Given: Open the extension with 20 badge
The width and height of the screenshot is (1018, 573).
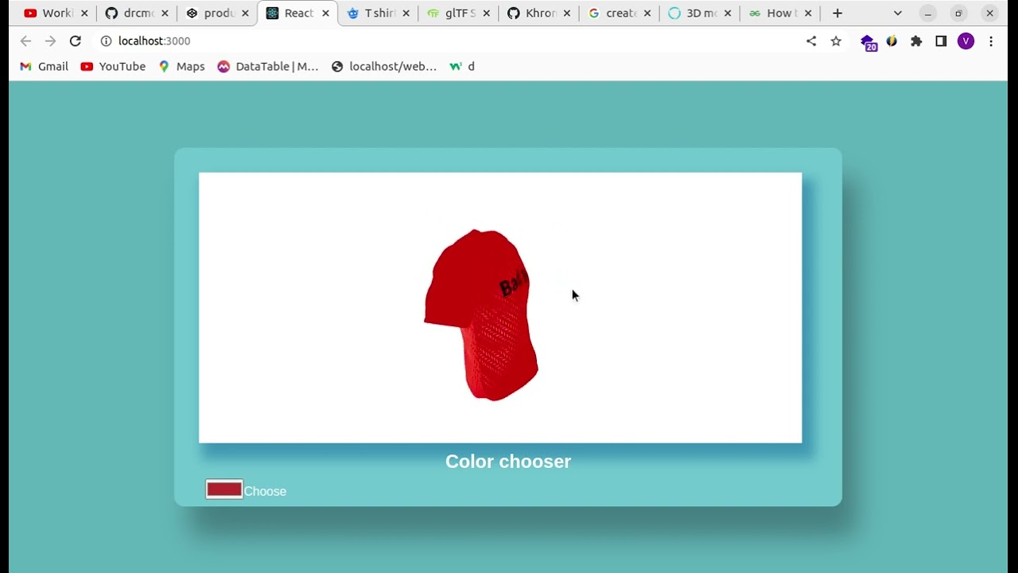Looking at the screenshot, I should pos(868,43).
